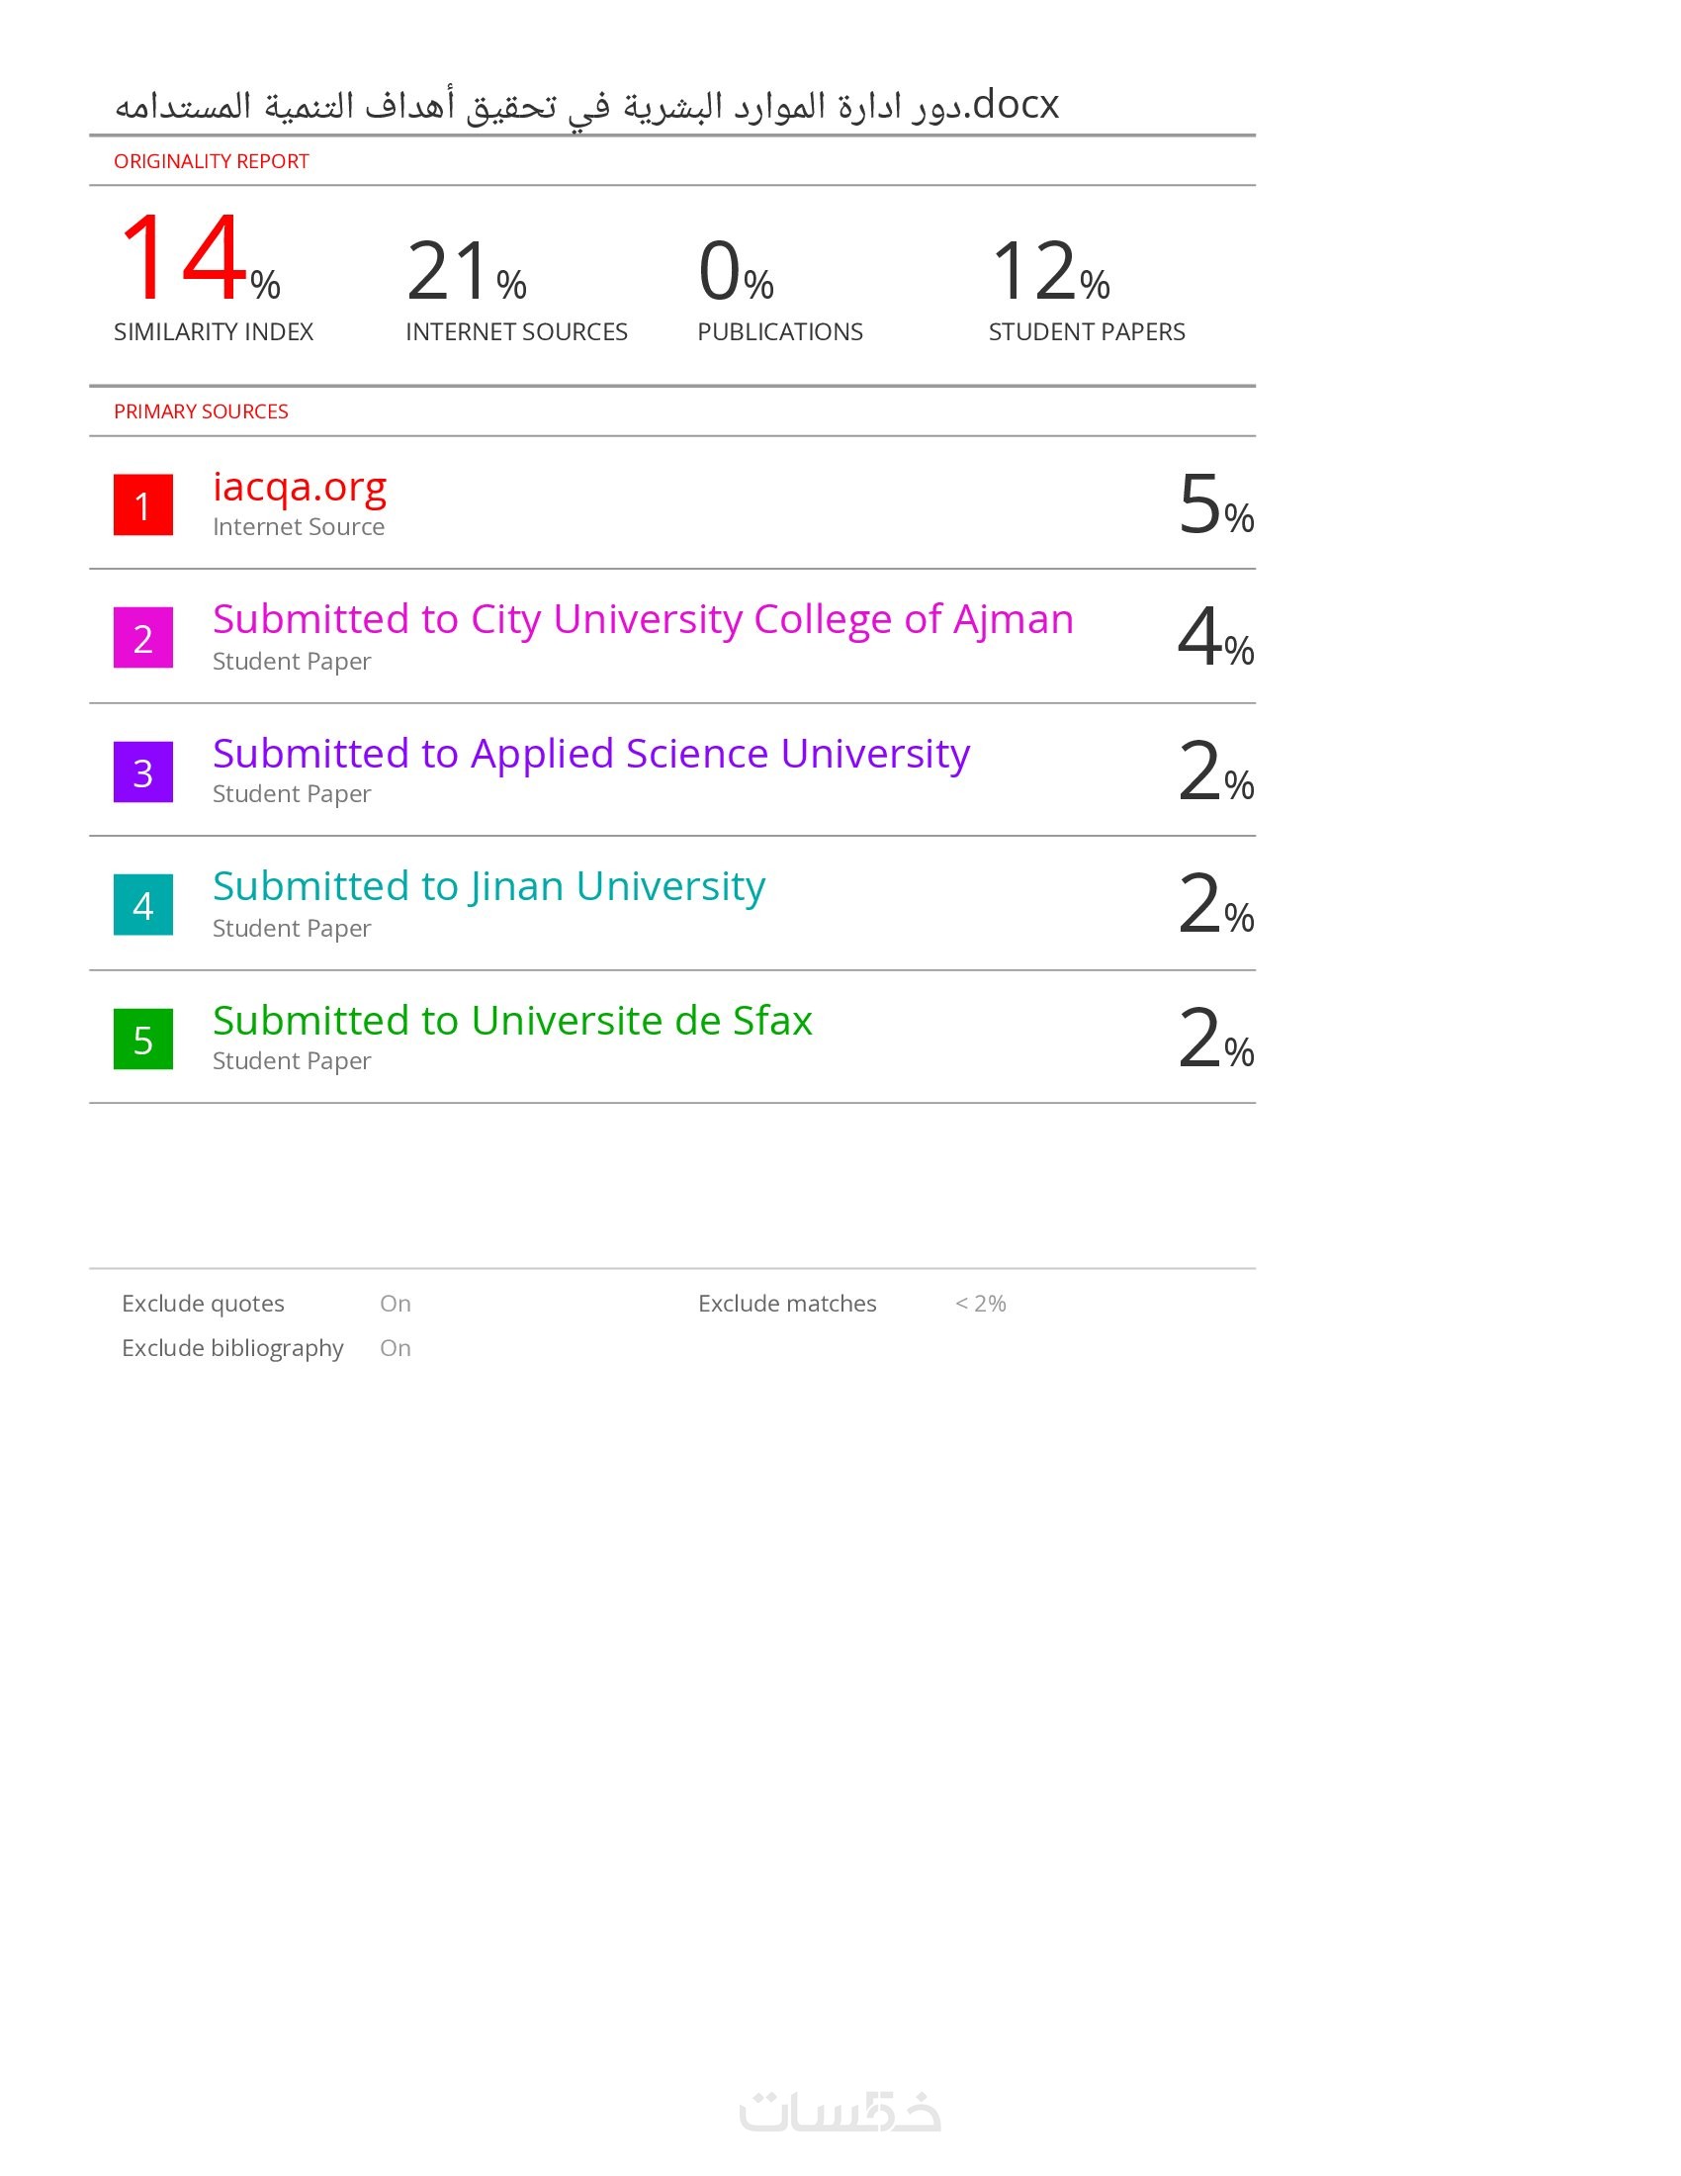
Task: Click the 5% match for iacqa.org
Action: pos(1215,504)
